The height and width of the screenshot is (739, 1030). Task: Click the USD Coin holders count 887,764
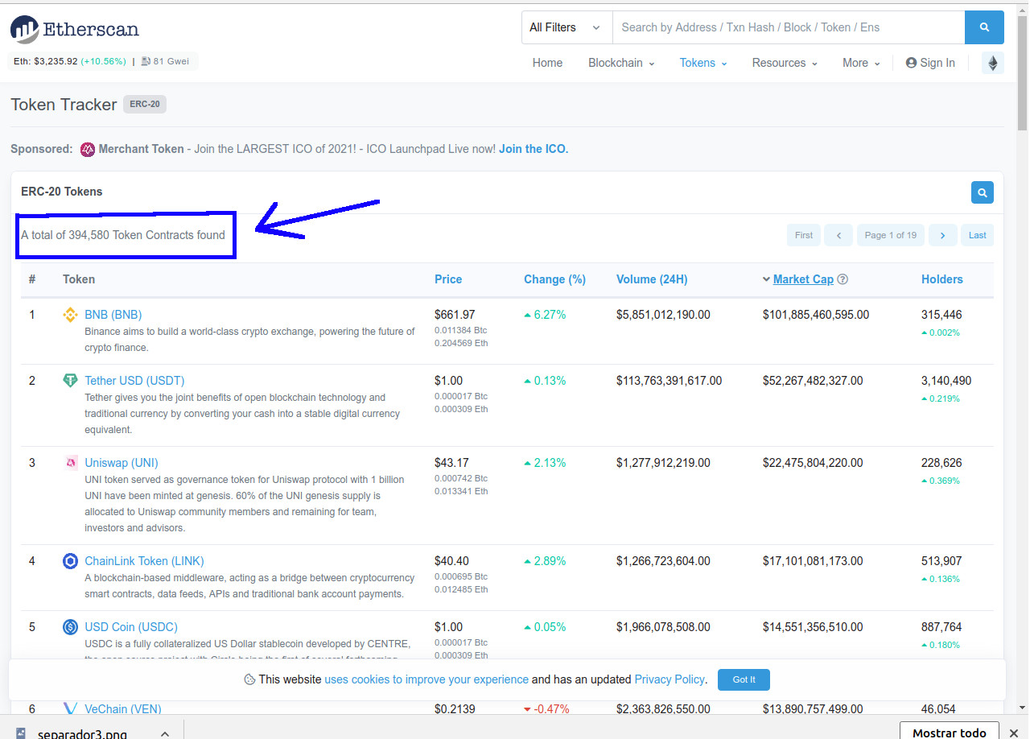pos(941,627)
